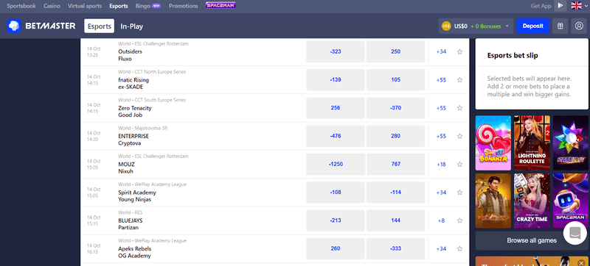
Task: Expand +34 markets for Apeks Rebels match
Action: coord(441,249)
